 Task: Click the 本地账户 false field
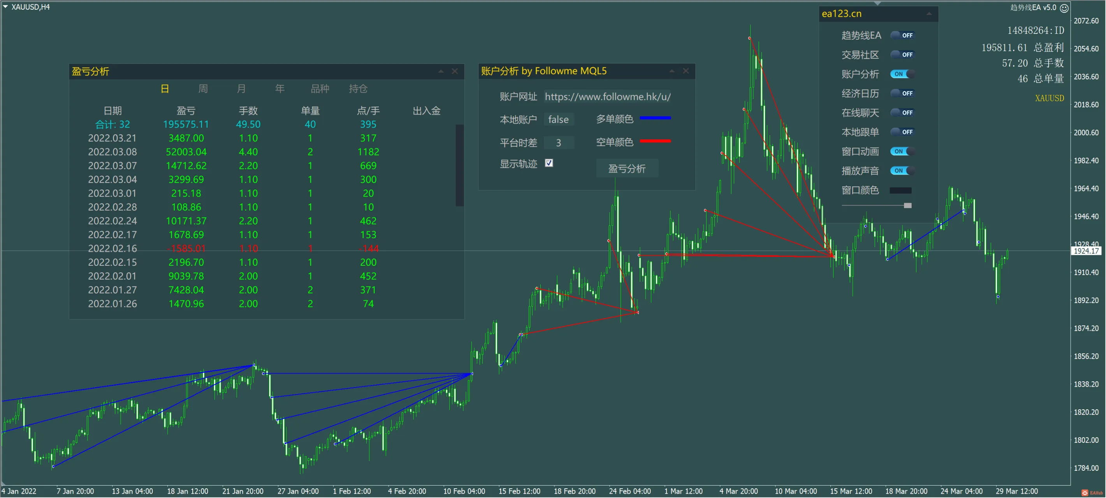559,120
